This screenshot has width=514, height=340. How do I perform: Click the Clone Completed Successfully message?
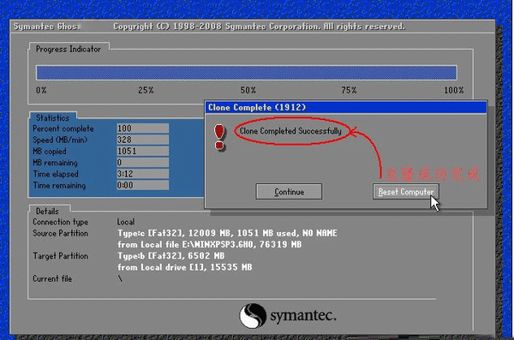[290, 131]
